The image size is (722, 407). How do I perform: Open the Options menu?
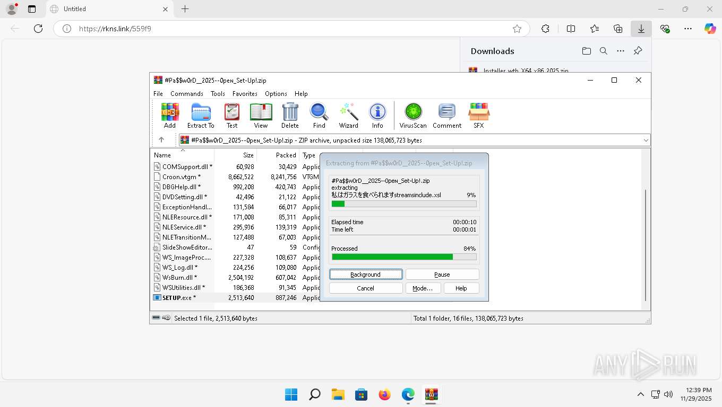[276, 94]
